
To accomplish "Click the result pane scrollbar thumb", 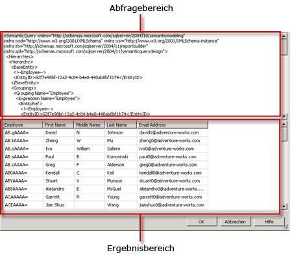I will [x=284, y=134].
